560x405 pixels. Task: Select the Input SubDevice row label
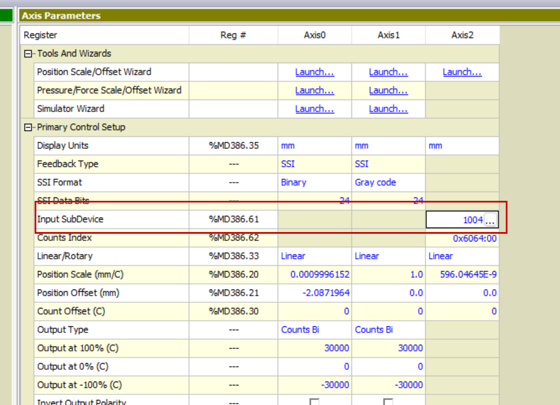coord(70,219)
